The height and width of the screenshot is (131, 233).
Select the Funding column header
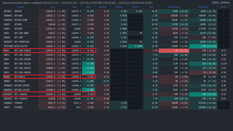(119, 7)
